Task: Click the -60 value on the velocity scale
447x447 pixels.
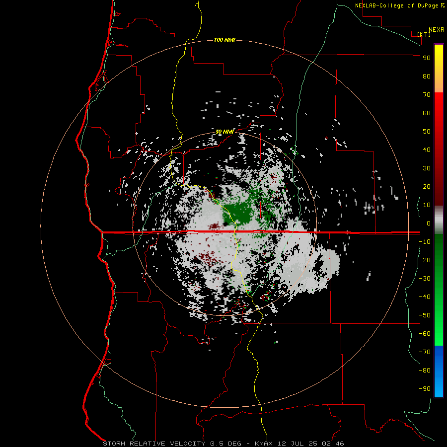Action: [425, 334]
